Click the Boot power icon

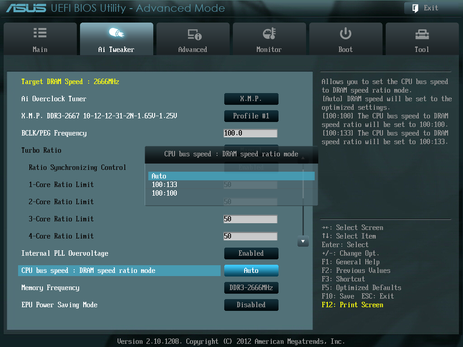[345, 33]
